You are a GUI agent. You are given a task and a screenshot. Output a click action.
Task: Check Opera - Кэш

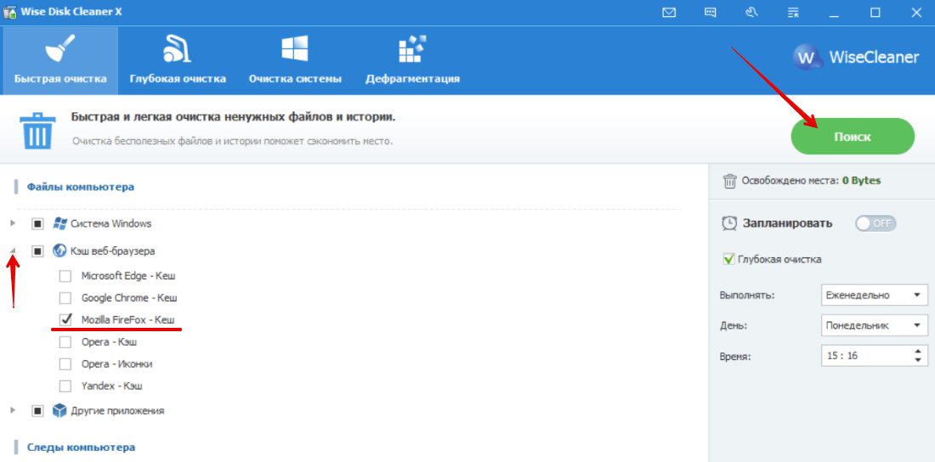tap(65, 342)
